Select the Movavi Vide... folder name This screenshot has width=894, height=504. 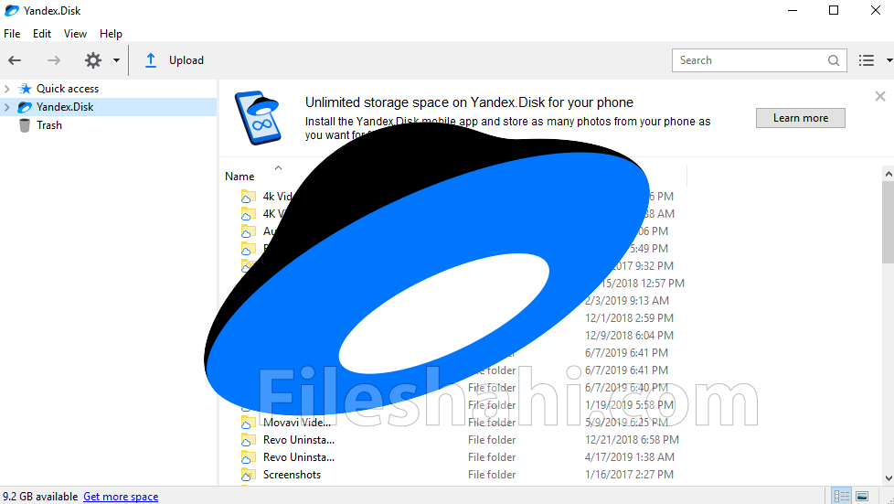(x=297, y=423)
